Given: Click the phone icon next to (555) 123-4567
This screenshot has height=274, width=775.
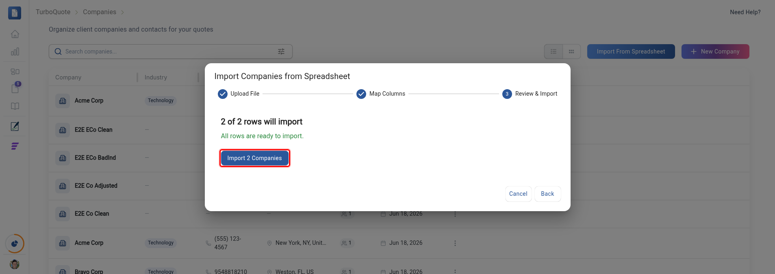Looking at the screenshot, I should (208, 243).
